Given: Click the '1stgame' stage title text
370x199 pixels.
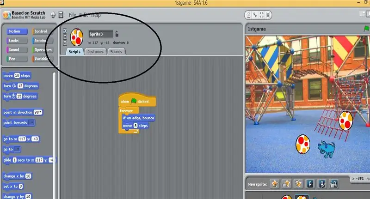Looking at the screenshot, I should [x=257, y=29].
